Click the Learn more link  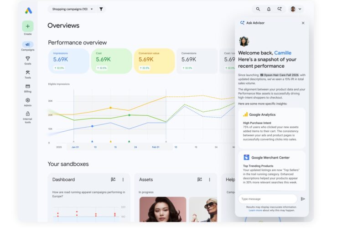(x=255, y=210)
